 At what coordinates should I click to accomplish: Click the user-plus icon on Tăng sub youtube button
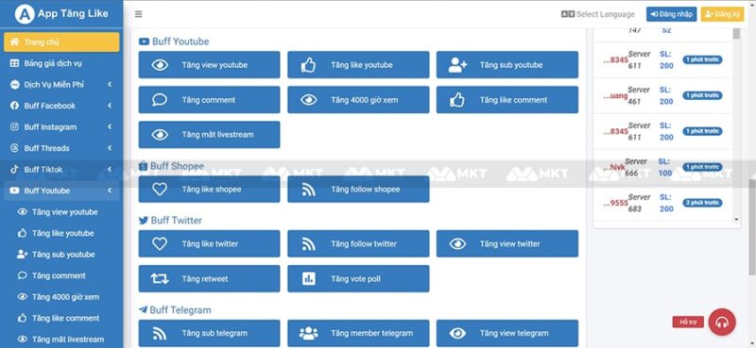(457, 65)
